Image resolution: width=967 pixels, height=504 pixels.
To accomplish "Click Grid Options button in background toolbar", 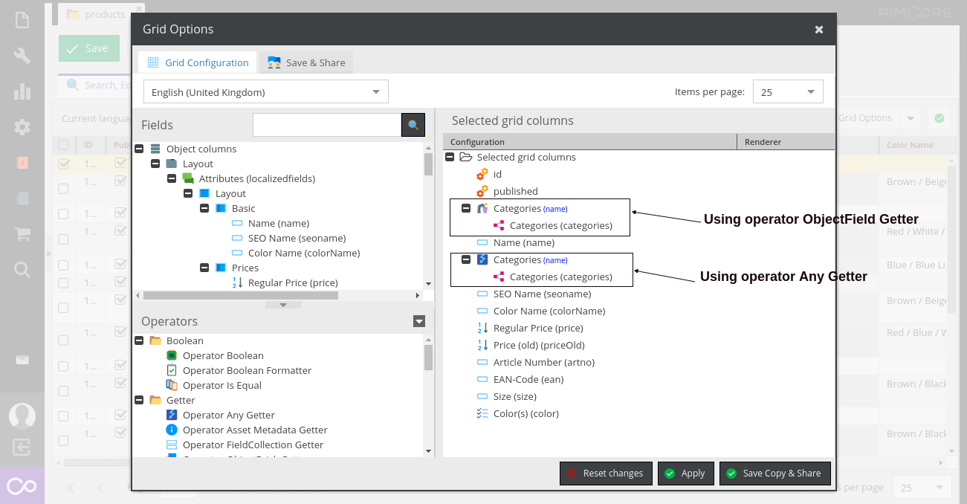I will click(x=865, y=118).
